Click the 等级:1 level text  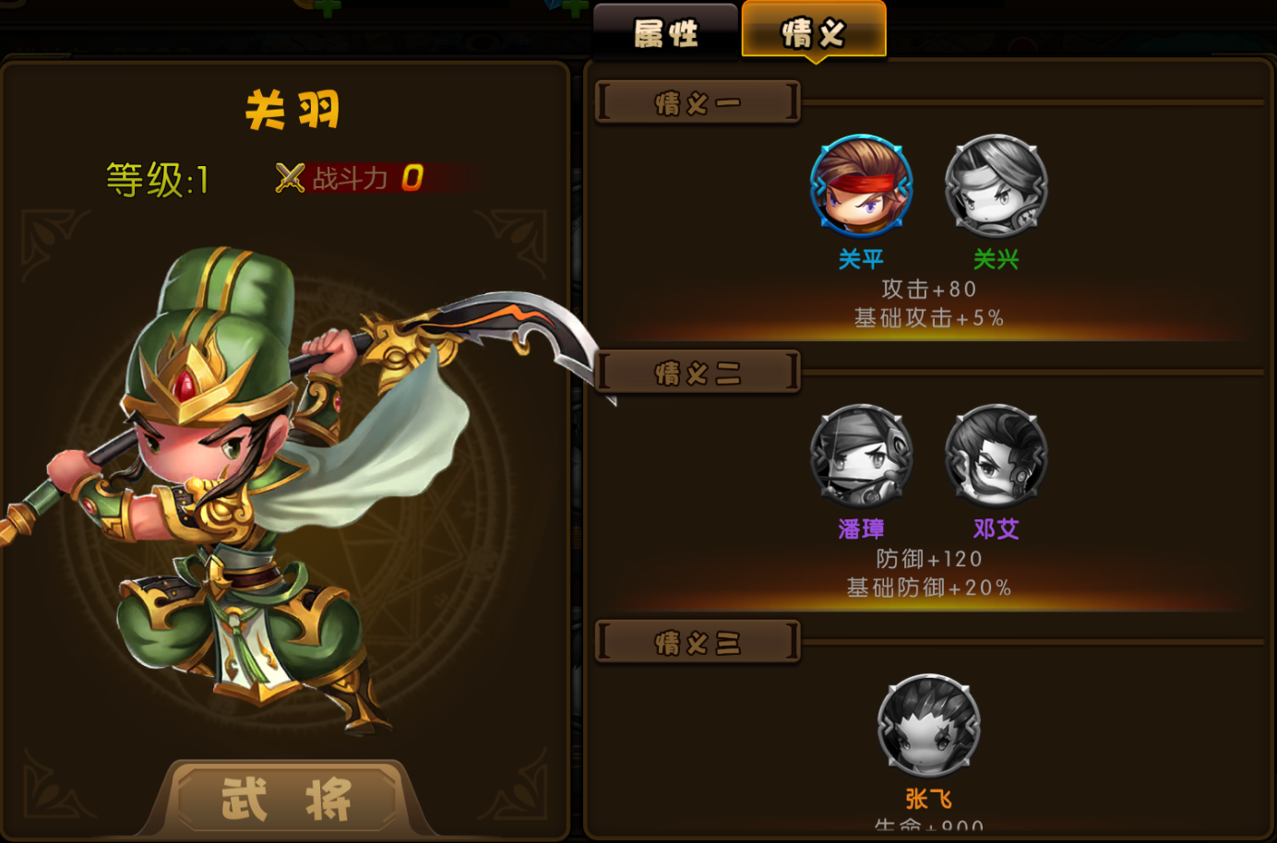[158, 179]
